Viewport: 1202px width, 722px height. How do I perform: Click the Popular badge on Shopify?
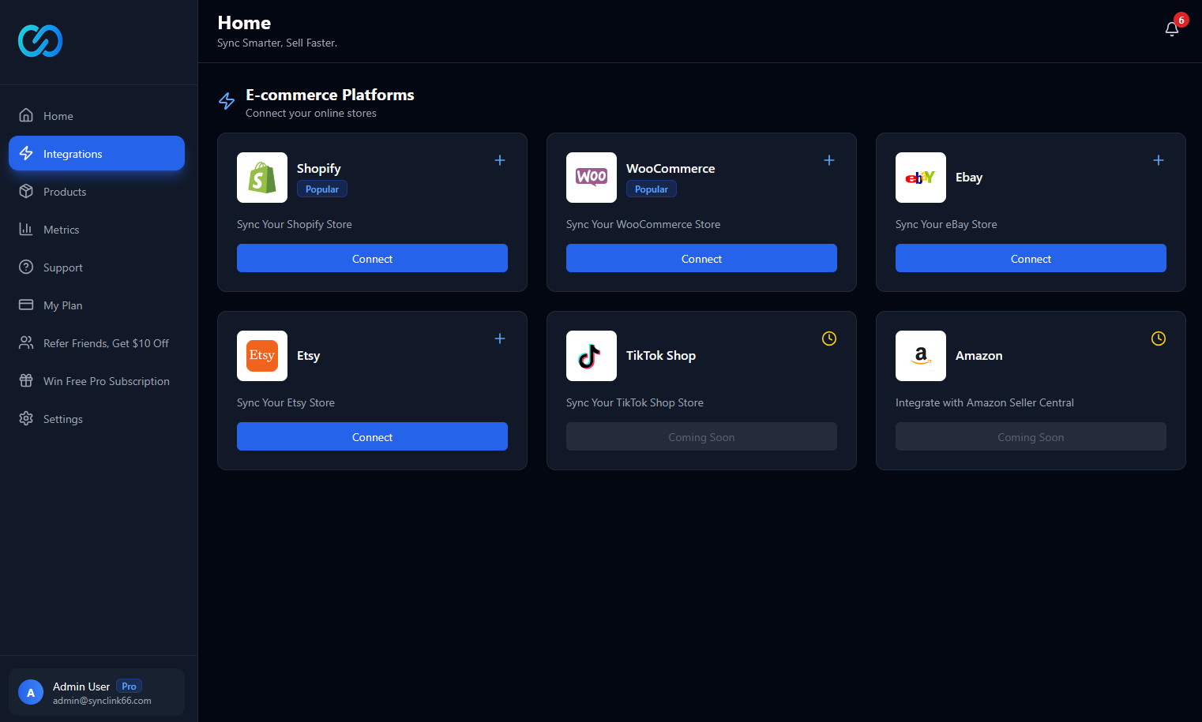pyautogui.click(x=322, y=189)
